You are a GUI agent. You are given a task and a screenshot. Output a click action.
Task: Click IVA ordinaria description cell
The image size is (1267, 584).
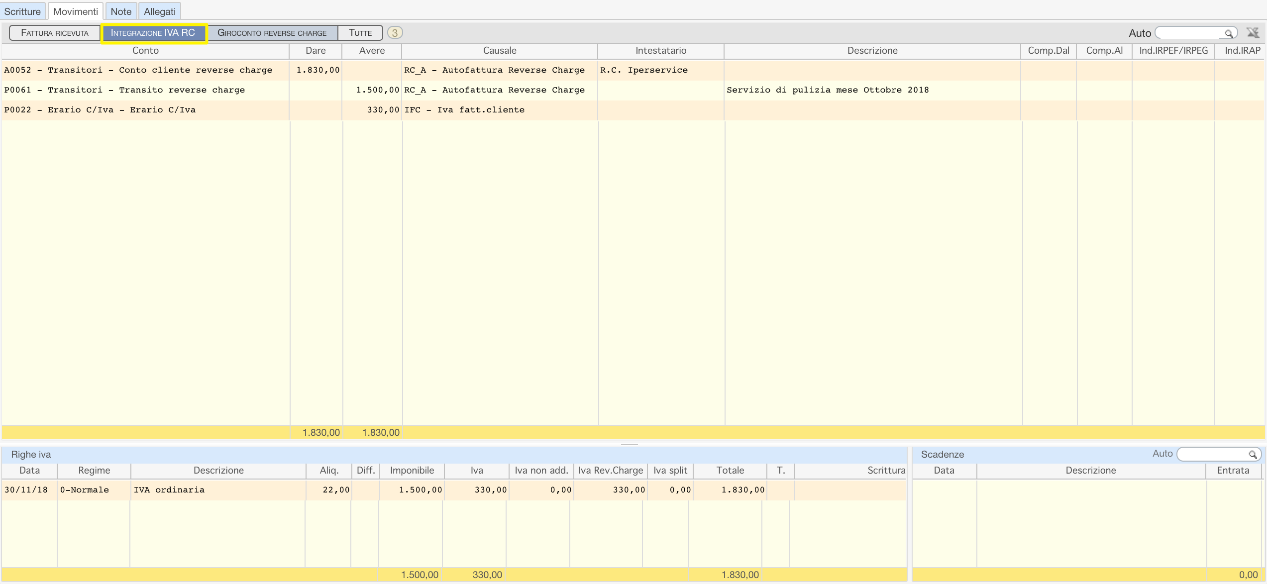coord(169,490)
